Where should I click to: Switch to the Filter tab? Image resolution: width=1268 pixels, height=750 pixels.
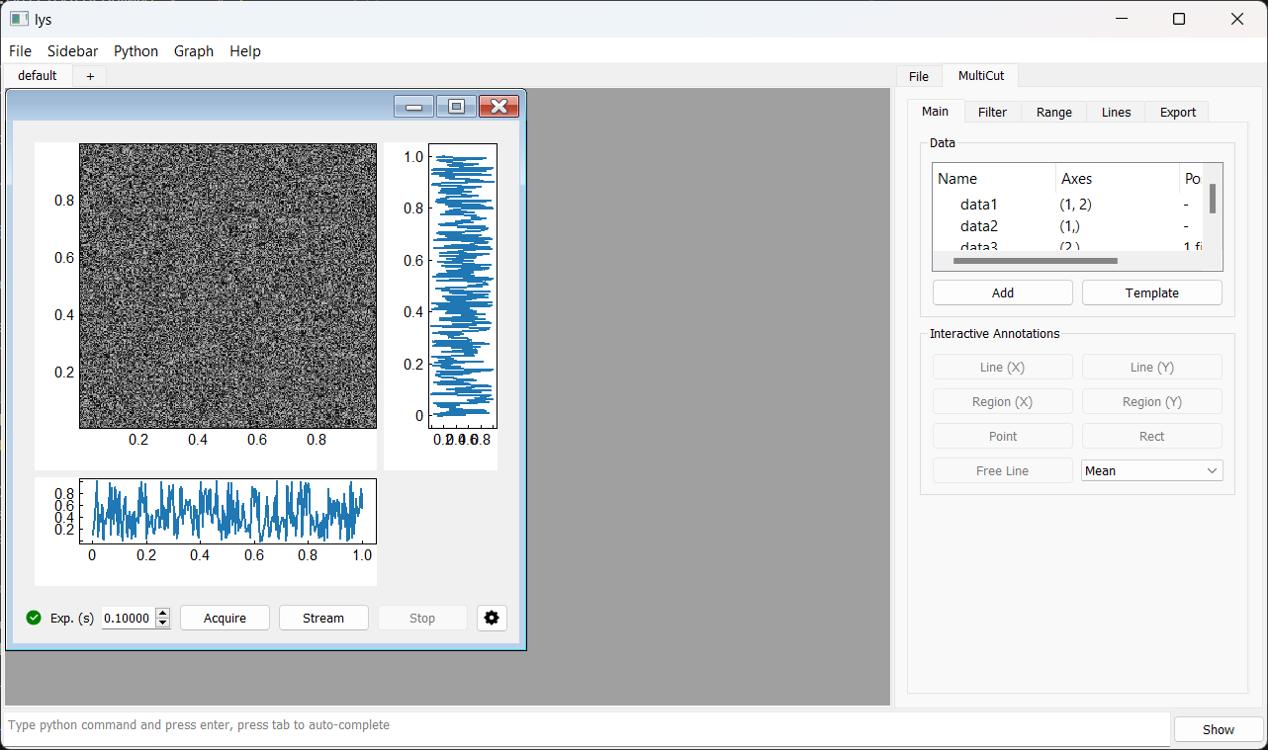(x=992, y=113)
